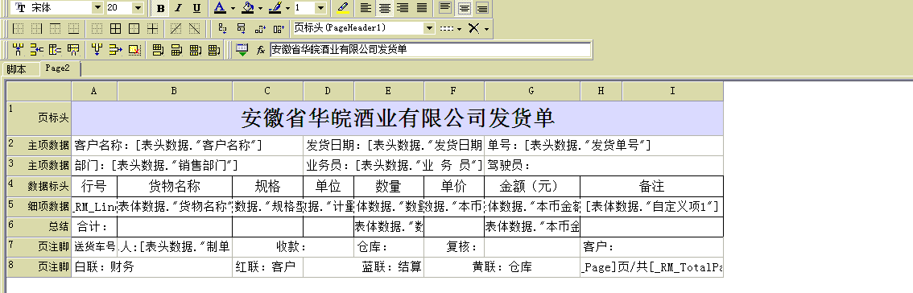Select the 客户名称 cell in row 2
The height and width of the screenshot is (293, 913).
point(188,146)
